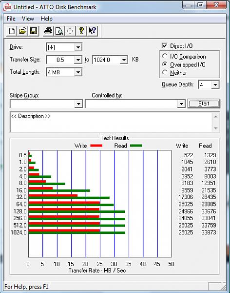This screenshot has height=293, width=230.
Task: Click the ATTO app icon in title bar
Action: click(x=8, y=7)
